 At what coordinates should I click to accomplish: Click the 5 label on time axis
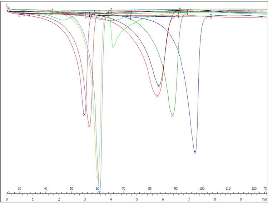coord(137,199)
